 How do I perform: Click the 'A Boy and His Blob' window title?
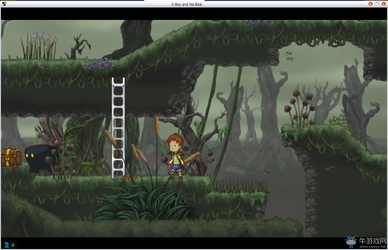[187, 4]
